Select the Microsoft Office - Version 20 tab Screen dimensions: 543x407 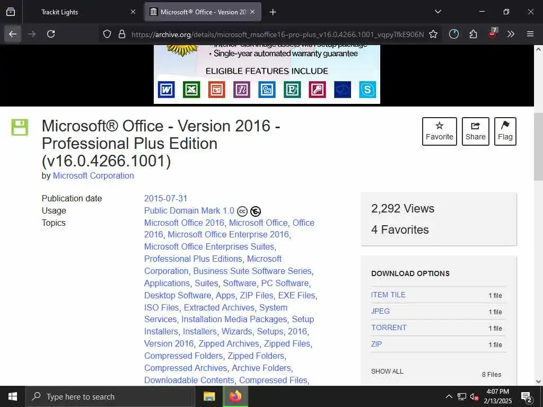[x=203, y=12]
